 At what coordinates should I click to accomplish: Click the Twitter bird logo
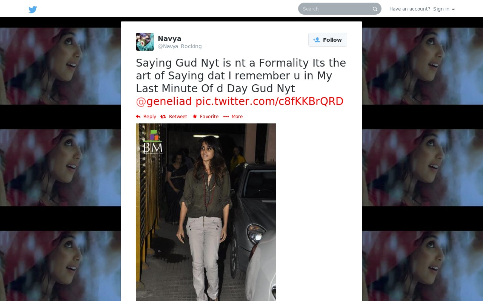[x=33, y=9]
